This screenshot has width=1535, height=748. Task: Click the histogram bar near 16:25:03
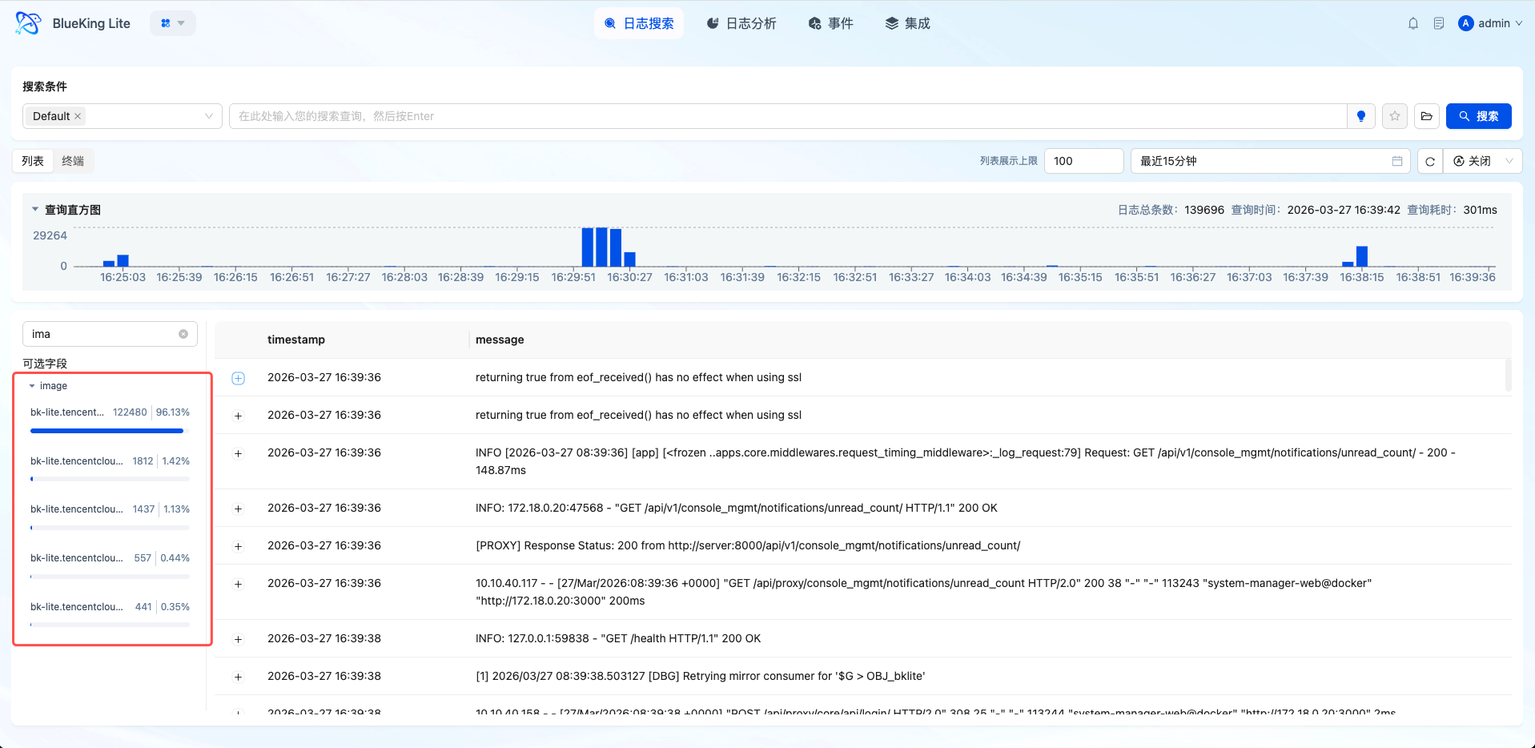click(x=123, y=260)
